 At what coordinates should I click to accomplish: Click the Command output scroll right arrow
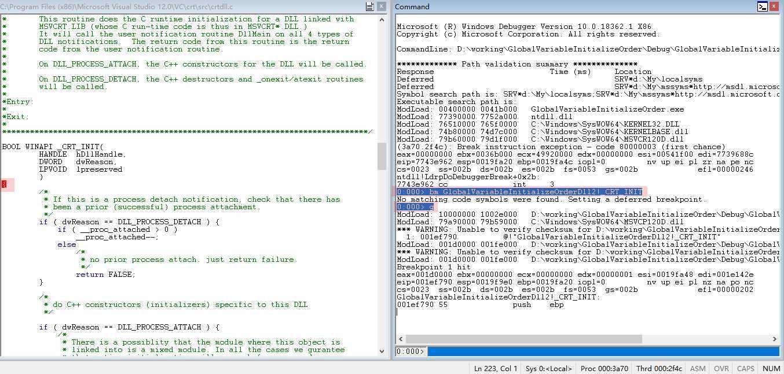coord(775,339)
